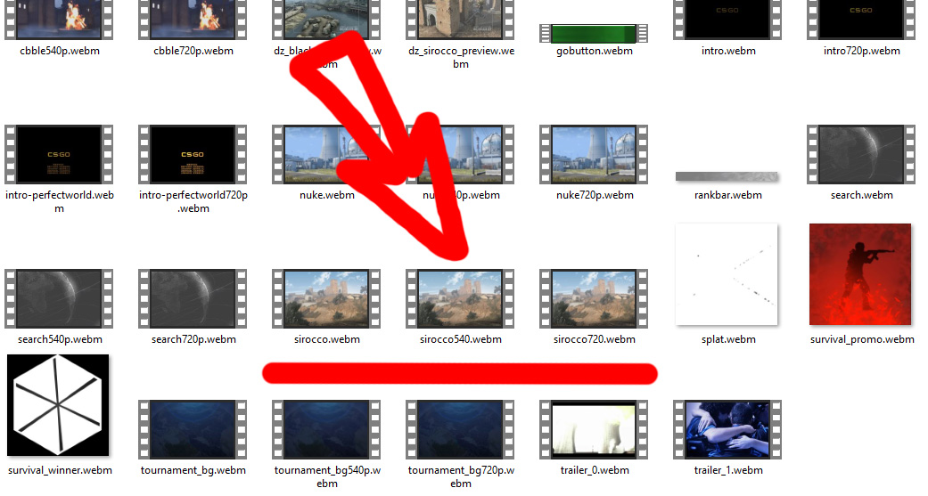Click the search.webm globe video icon
This screenshot has height=496, width=928.
point(861,154)
